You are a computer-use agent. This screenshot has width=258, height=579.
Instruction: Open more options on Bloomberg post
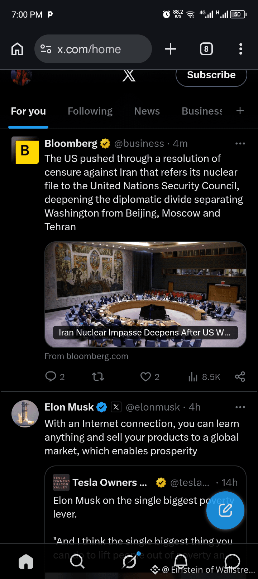coord(240,144)
